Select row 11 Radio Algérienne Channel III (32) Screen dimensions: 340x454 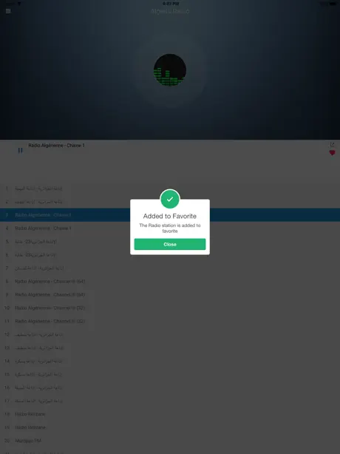click(170, 321)
